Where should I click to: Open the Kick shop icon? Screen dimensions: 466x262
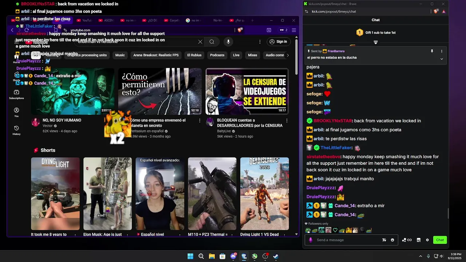(419, 240)
